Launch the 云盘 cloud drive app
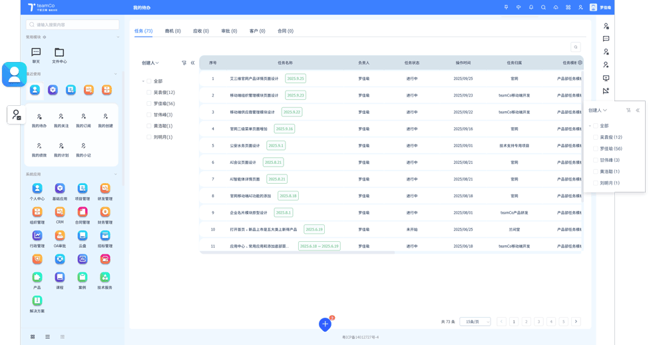Viewport: 649px width, 345px height. (x=83, y=236)
